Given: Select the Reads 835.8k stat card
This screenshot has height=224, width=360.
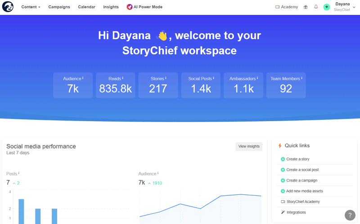Looking at the screenshot, I should (x=116, y=85).
